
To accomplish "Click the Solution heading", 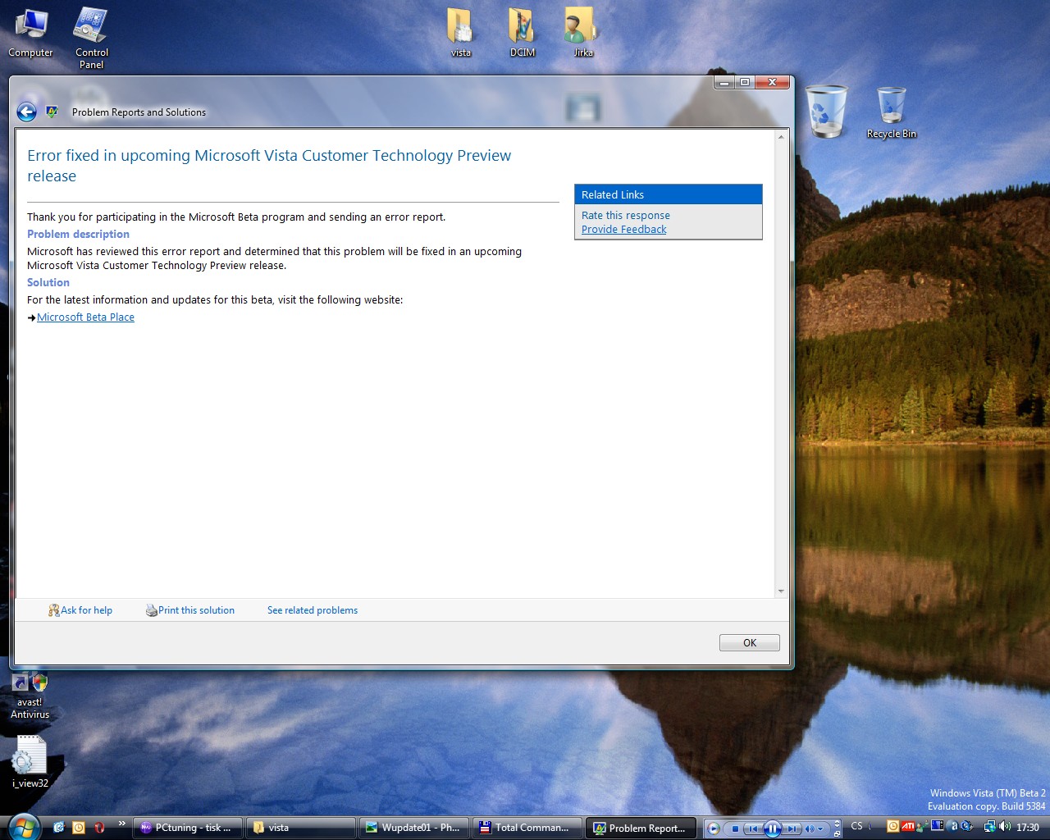I will pos(48,282).
